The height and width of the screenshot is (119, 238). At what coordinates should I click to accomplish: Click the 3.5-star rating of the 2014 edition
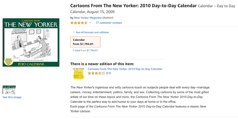[96, 73]
